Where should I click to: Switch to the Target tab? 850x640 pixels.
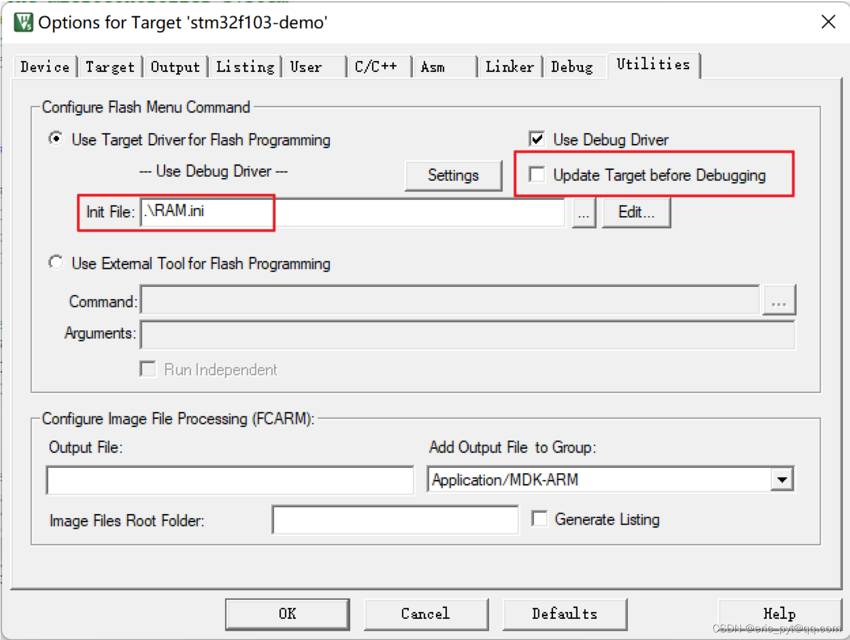pos(110,67)
